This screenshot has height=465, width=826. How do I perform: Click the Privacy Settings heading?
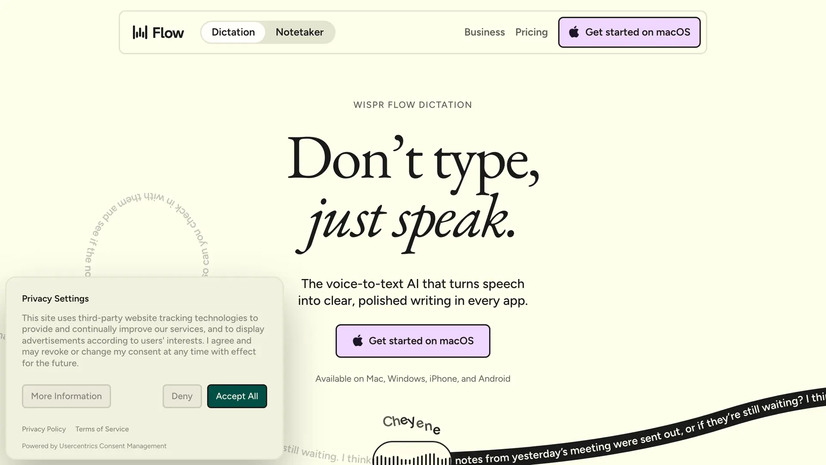pyautogui.click(x=55, y=299)
